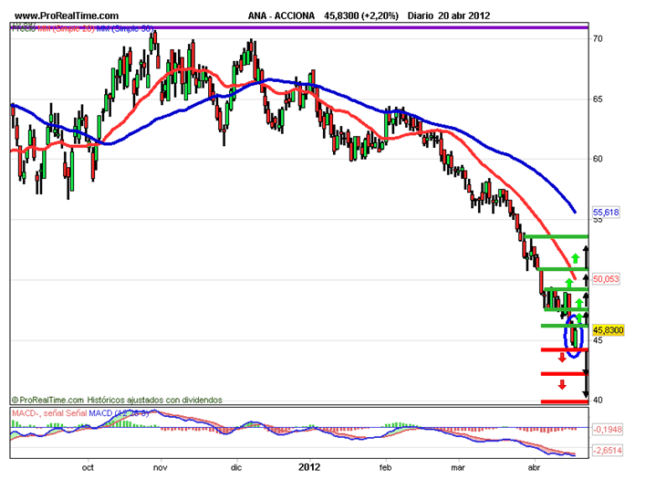
Task: Select the 40 price axis label
Action: pos(598,400)
